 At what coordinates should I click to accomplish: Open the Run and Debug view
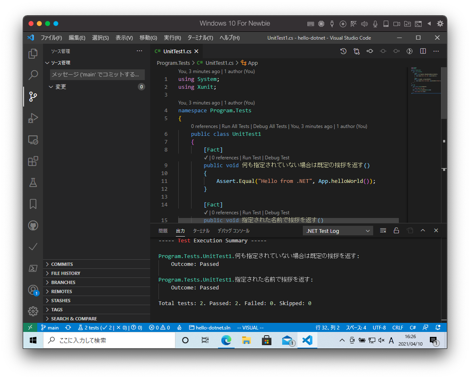click(33, 118)
